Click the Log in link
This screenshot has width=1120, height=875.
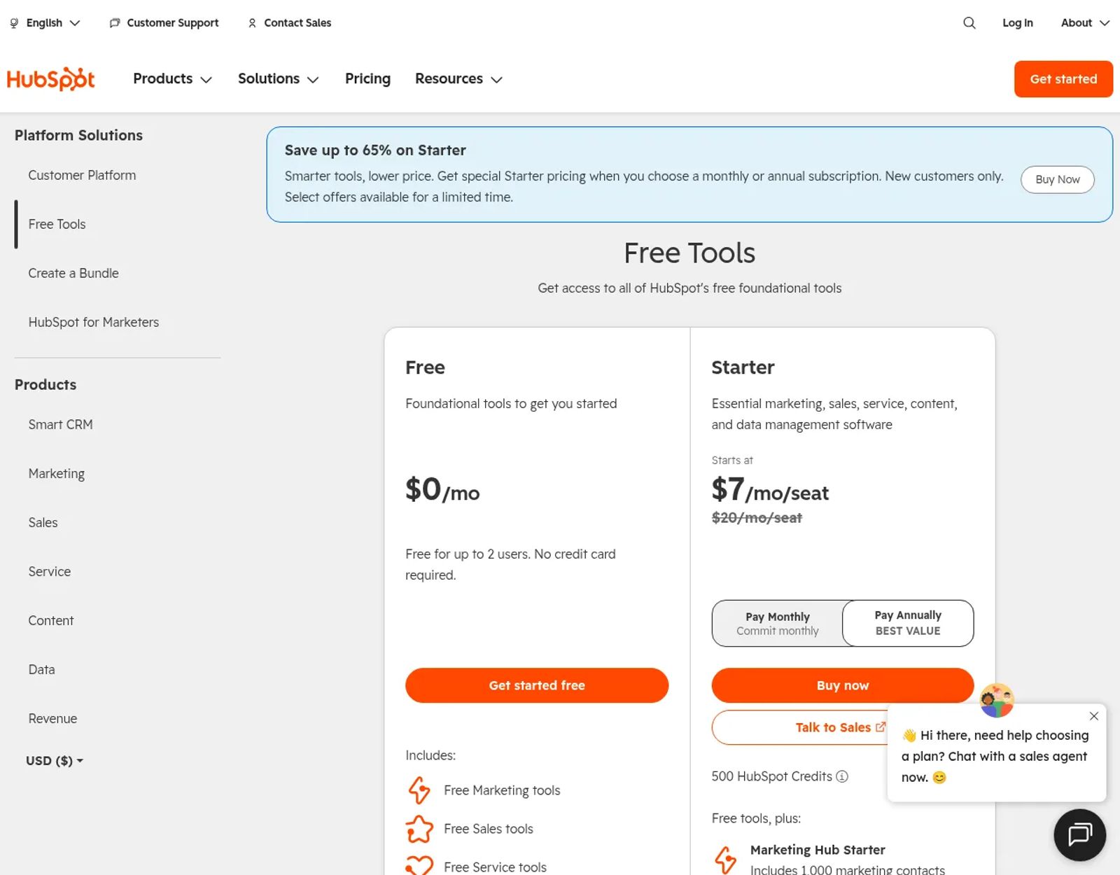pos(1017,23)
